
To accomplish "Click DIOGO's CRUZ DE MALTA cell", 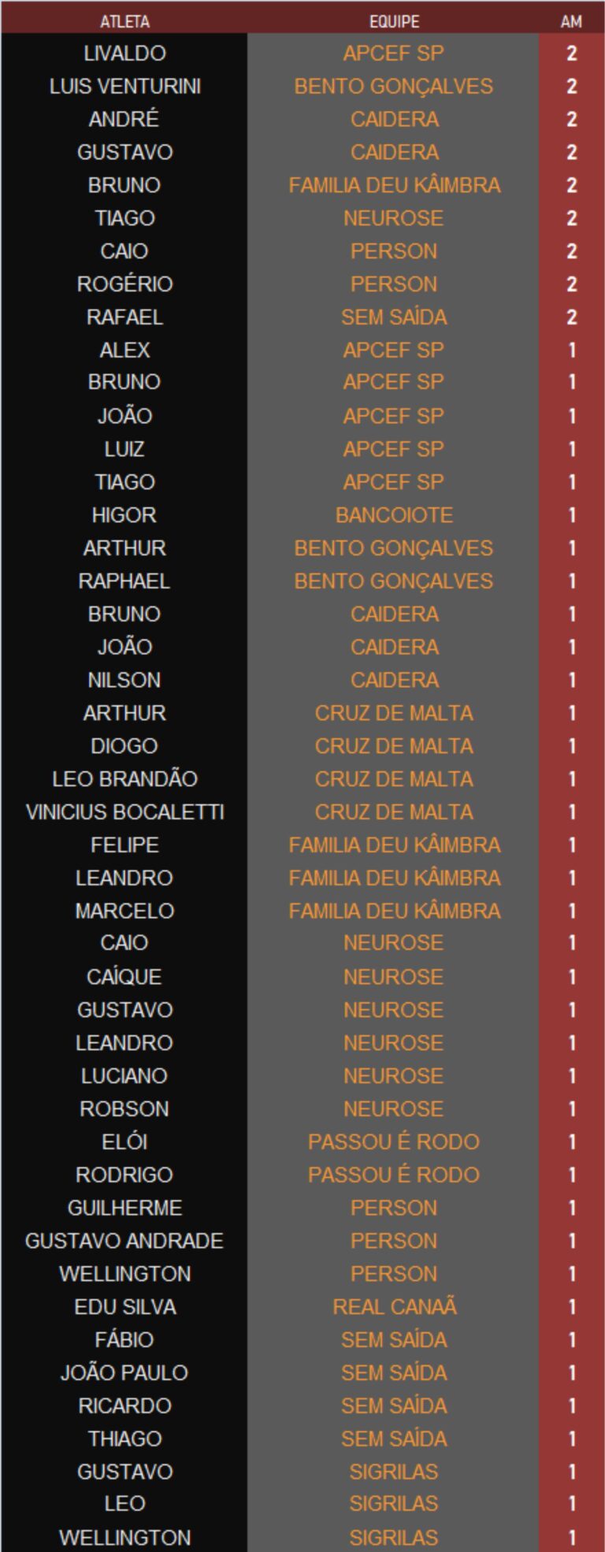I will click(x=394, y=746).
